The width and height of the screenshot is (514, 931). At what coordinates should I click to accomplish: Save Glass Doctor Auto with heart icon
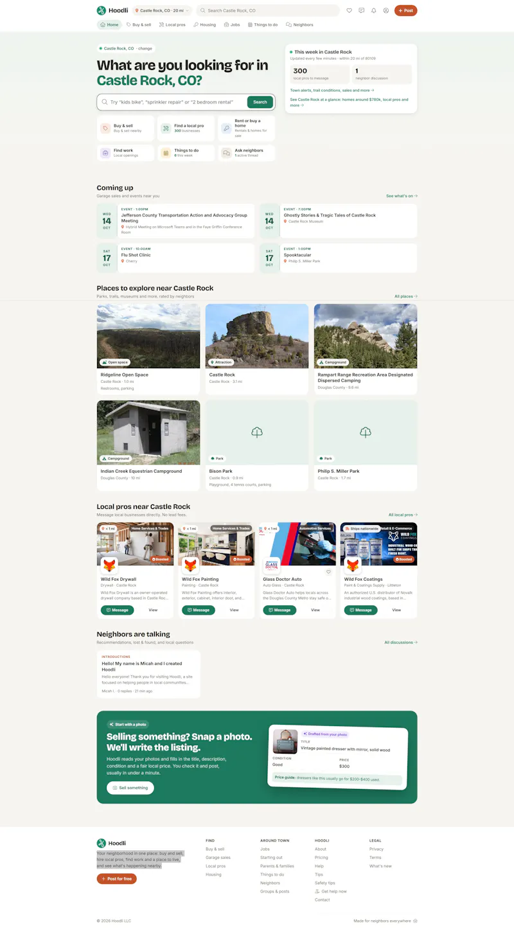[x=328, y=572]
